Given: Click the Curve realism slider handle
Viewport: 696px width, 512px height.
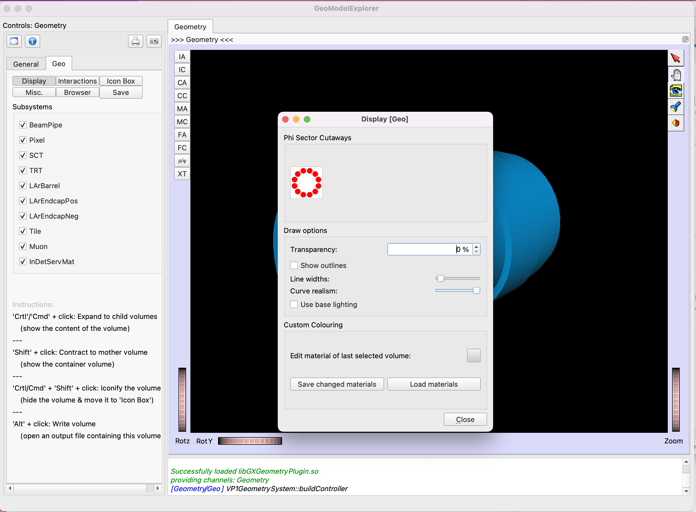Looking at the screenshot, I should [477, 290].
